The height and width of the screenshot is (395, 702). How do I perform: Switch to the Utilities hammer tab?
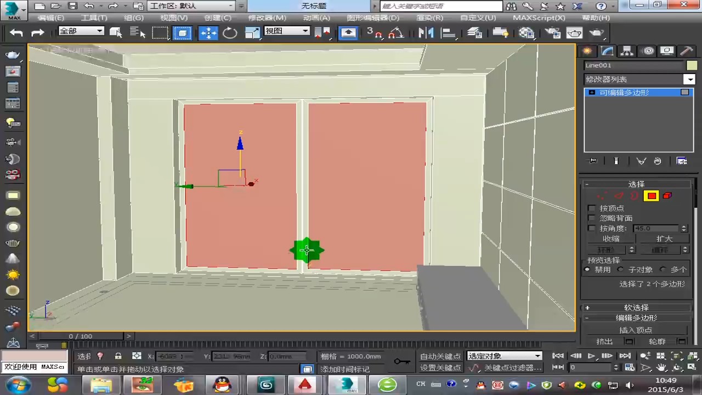tap(686, 51)
